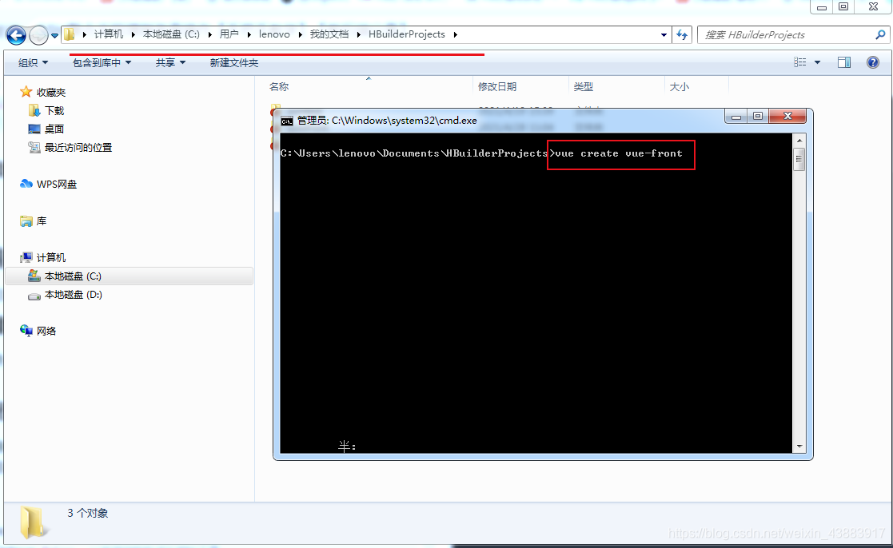
Task: Click the cmd scrollbar down arrow
Action: pyautogui.click(x=799, y=447)
